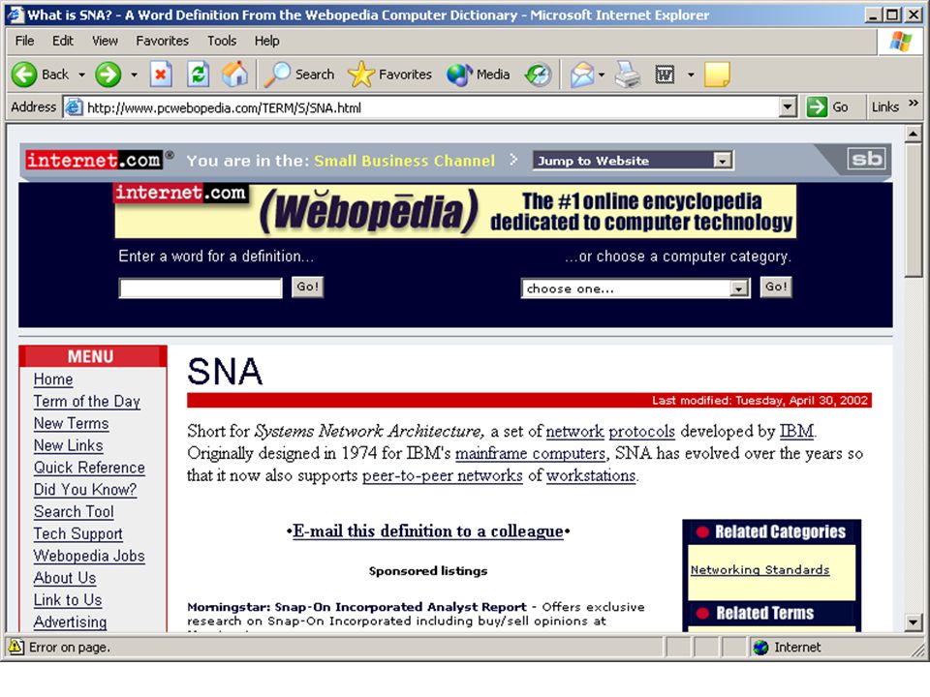Click the Windows flag throbber logo

[900, 41]
